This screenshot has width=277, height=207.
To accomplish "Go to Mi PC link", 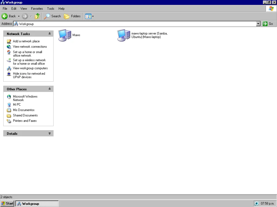I will point(17,105).
